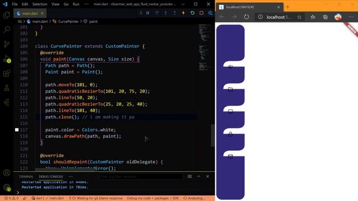Image resolution: width=358 pixels, height=201 pixels.
Task: Open the View menu
Action: point(55,4)
